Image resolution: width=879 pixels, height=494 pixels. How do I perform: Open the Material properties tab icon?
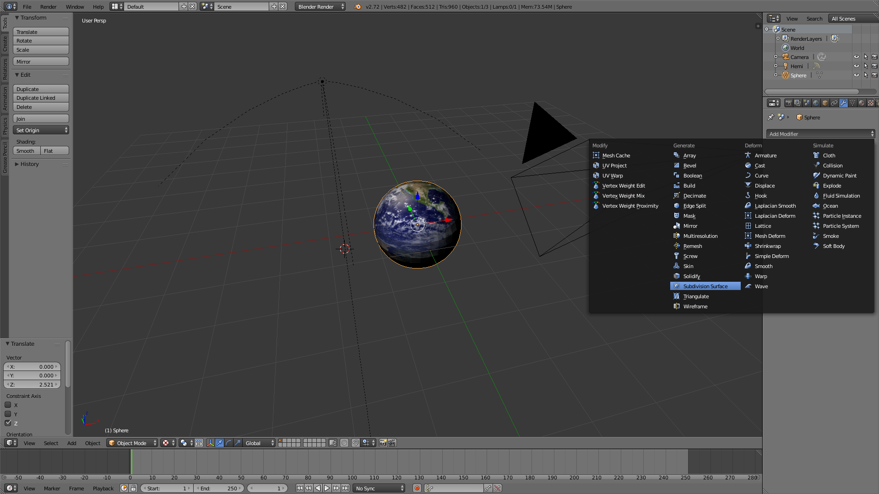click(862, 103)
